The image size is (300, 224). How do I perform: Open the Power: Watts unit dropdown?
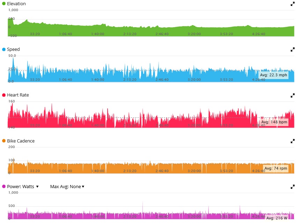tap(23, 187)
